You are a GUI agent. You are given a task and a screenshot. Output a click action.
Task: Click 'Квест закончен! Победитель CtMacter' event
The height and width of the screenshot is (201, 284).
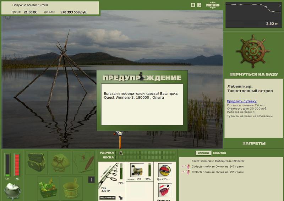pyautogui.click(x=218, y=161)
